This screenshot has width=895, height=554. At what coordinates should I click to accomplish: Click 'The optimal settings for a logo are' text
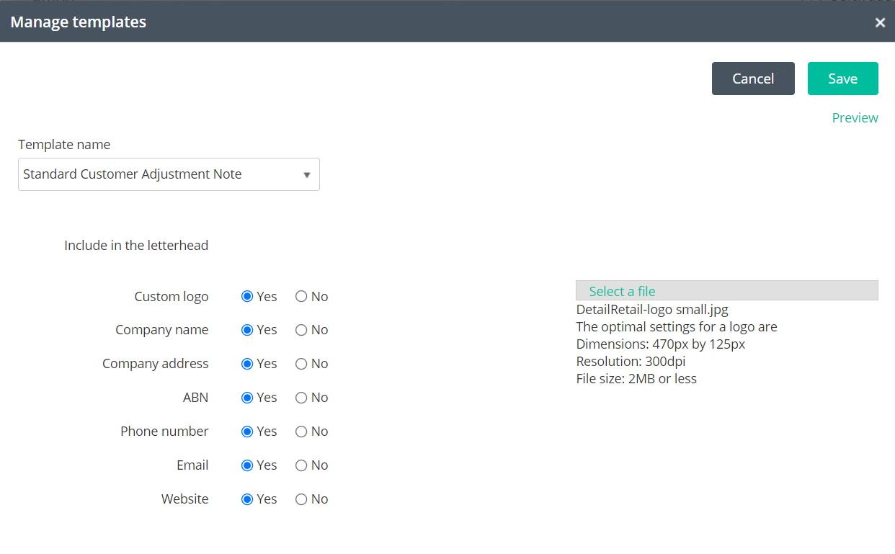[677, 327]
